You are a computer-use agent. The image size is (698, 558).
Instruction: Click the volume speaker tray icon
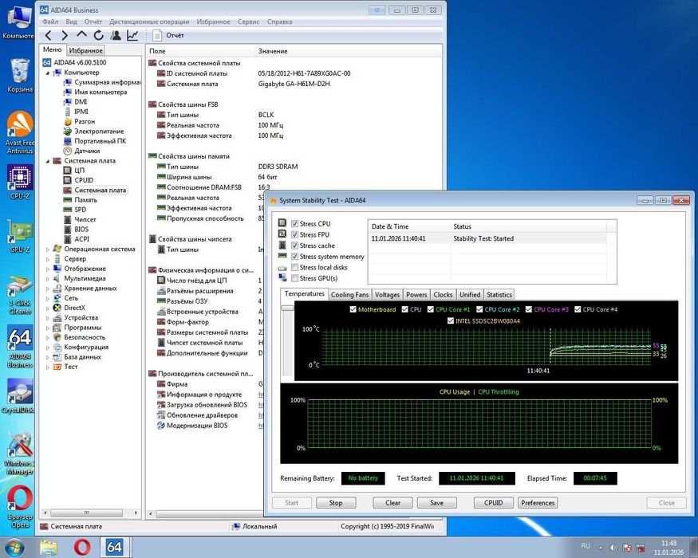tap(613, 548)
